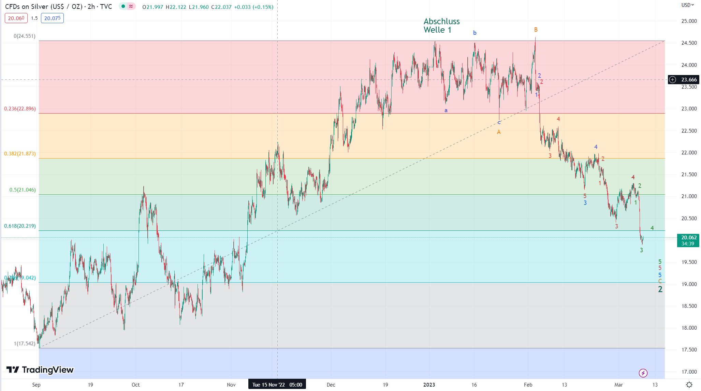Click the red sell price 20.060

click(x=16, y=18)
